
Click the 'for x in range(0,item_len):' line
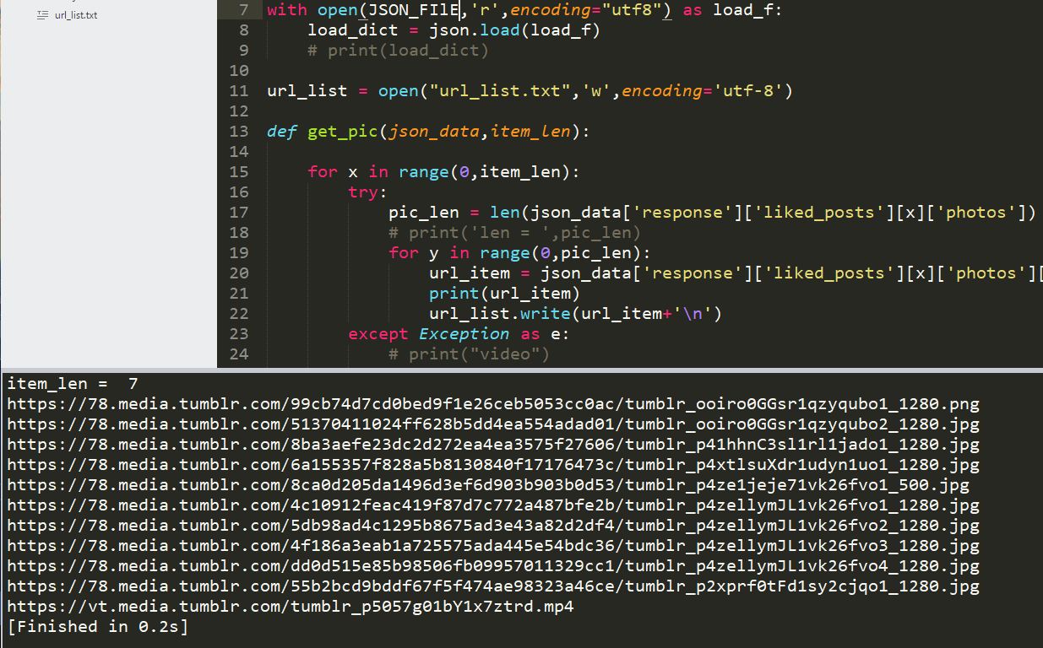[444, 172]
